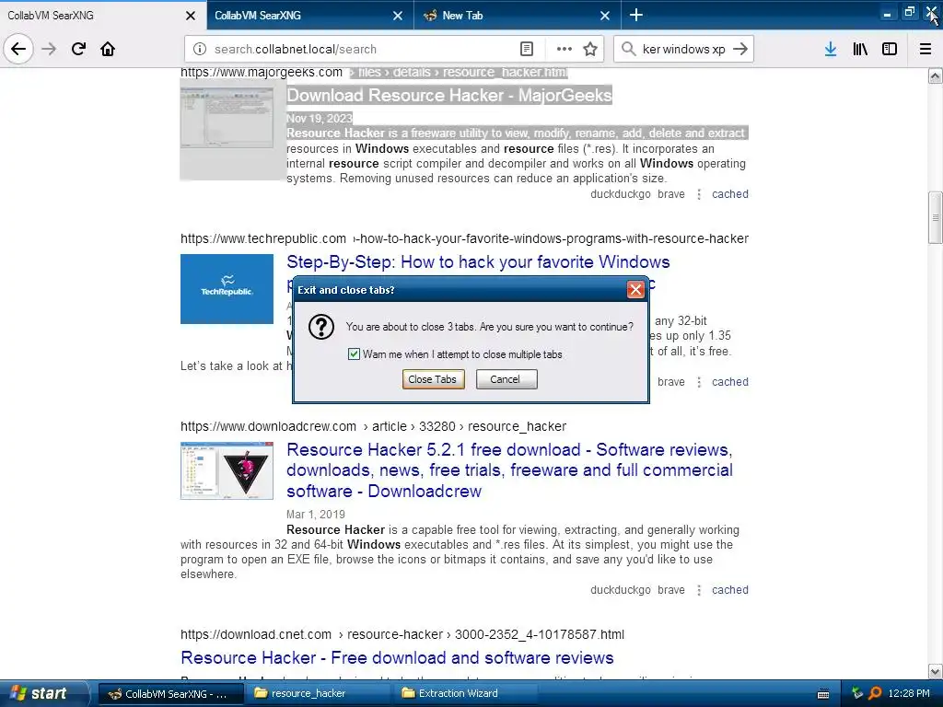Toggle reader view in address bar
The image size is (943, 707).
coord(526,49)
